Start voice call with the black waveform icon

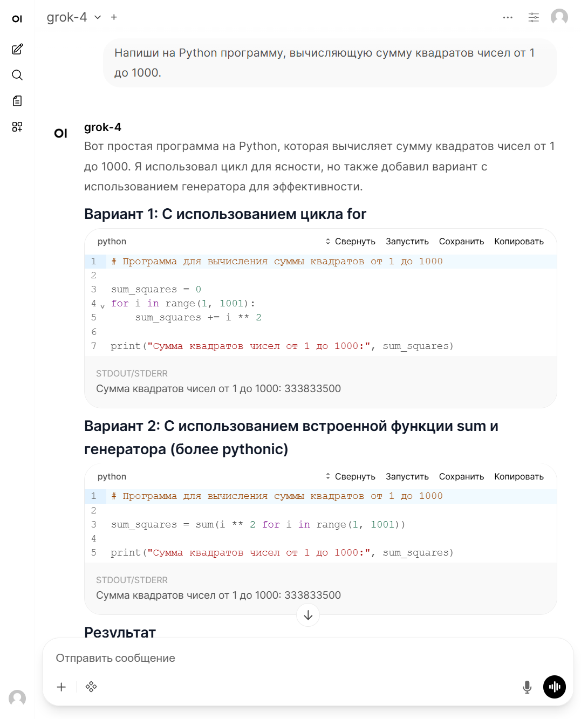coord(555,687)
